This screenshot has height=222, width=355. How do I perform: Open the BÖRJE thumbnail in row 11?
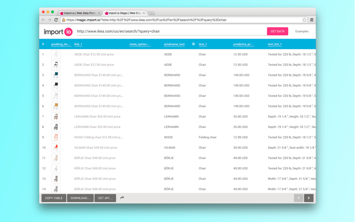(56, 158)
